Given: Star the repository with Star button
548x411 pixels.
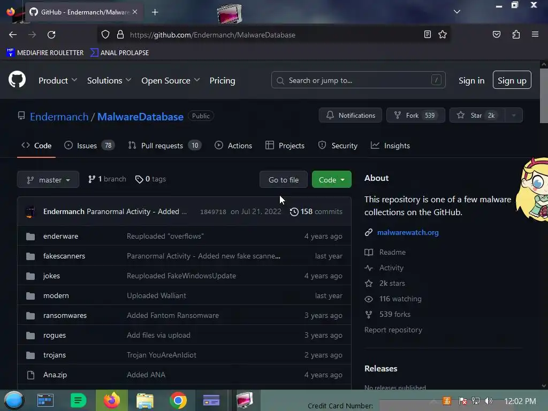Looking at the screenshot, I should point(477,116).
